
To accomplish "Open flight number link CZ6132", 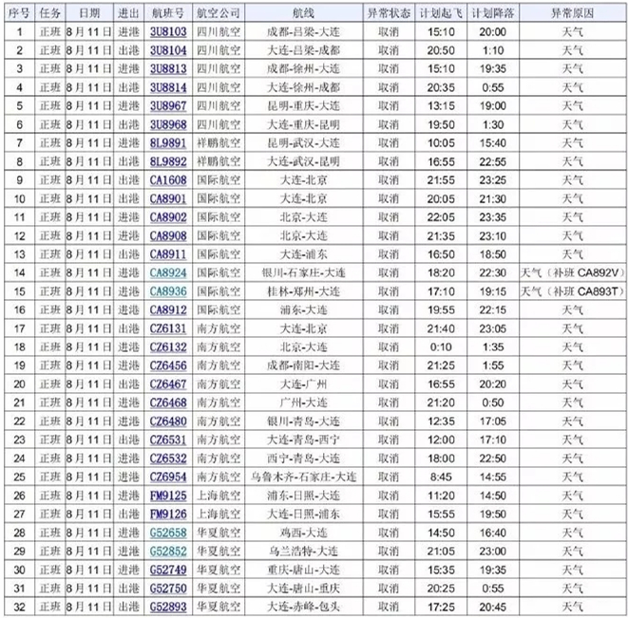I will click(x=168, y=347).
